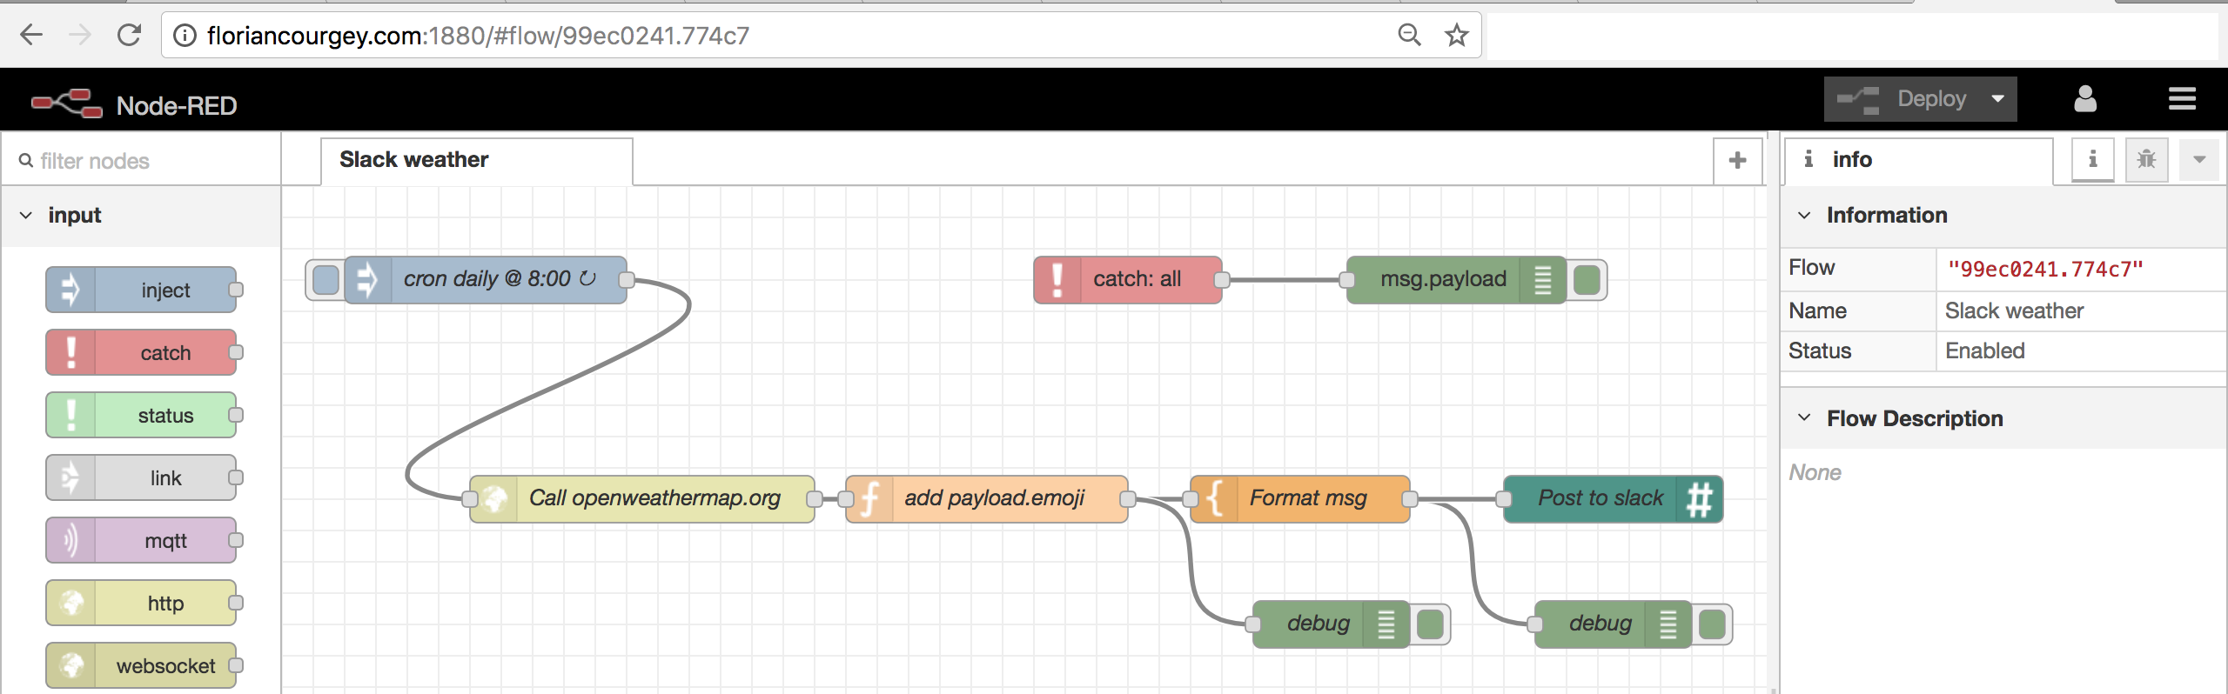Image resolution: width=2228 pixels, height=694 pixels.
Task: Click the browser zoom magnifier icon
Action: 1409,36
